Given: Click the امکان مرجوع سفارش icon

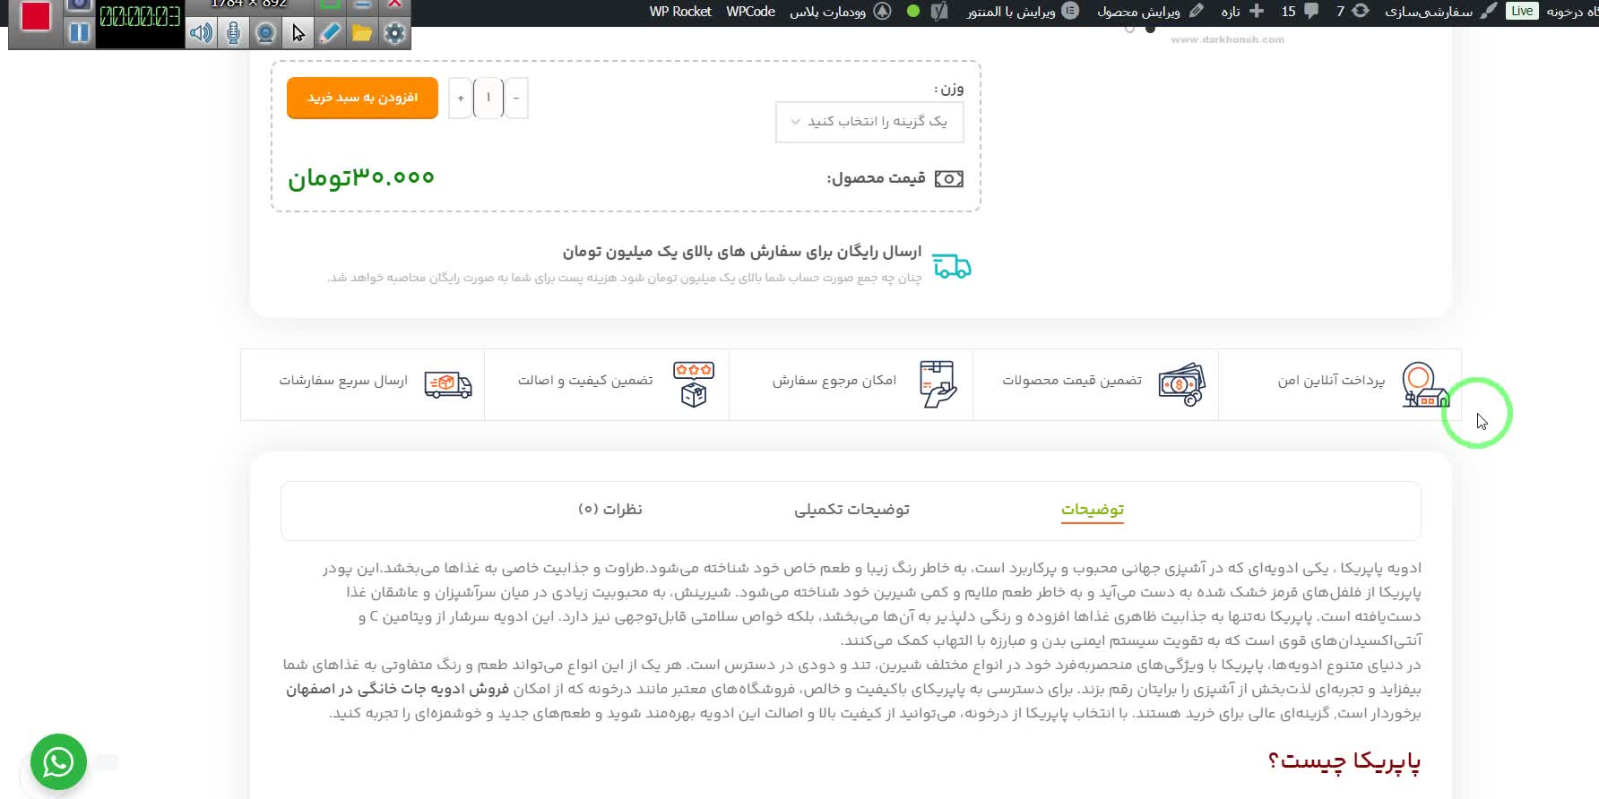Looking at the screenshot, I should 938,384.
